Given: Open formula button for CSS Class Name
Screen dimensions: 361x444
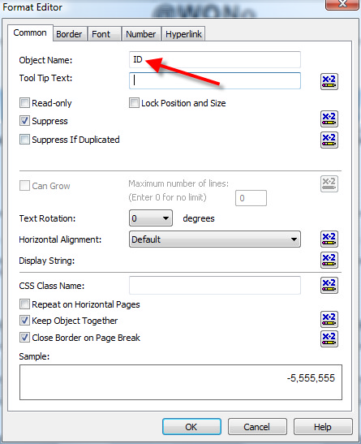Looking at the screenshot, I should click(329, 285).
